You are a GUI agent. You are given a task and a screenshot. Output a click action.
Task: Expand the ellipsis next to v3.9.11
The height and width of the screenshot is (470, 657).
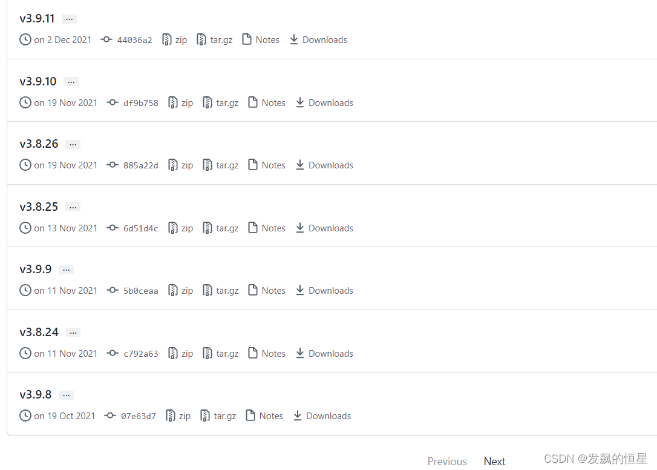[x=69, y=19]
